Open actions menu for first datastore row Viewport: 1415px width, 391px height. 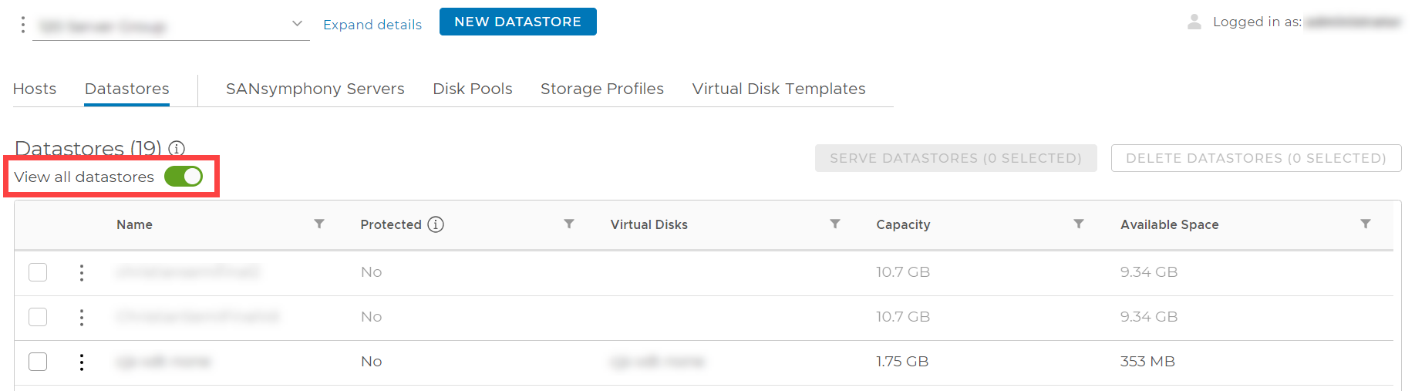tap(82, 272)
